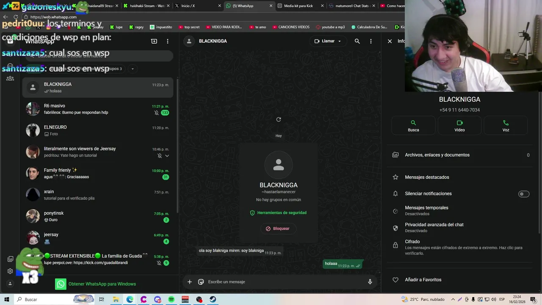Viewport: 542px width, 305px height.
Task: Reload the WhatsApp web page
Action: [x=16, y=17]
